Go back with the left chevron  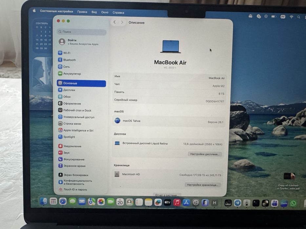point(114,22)
